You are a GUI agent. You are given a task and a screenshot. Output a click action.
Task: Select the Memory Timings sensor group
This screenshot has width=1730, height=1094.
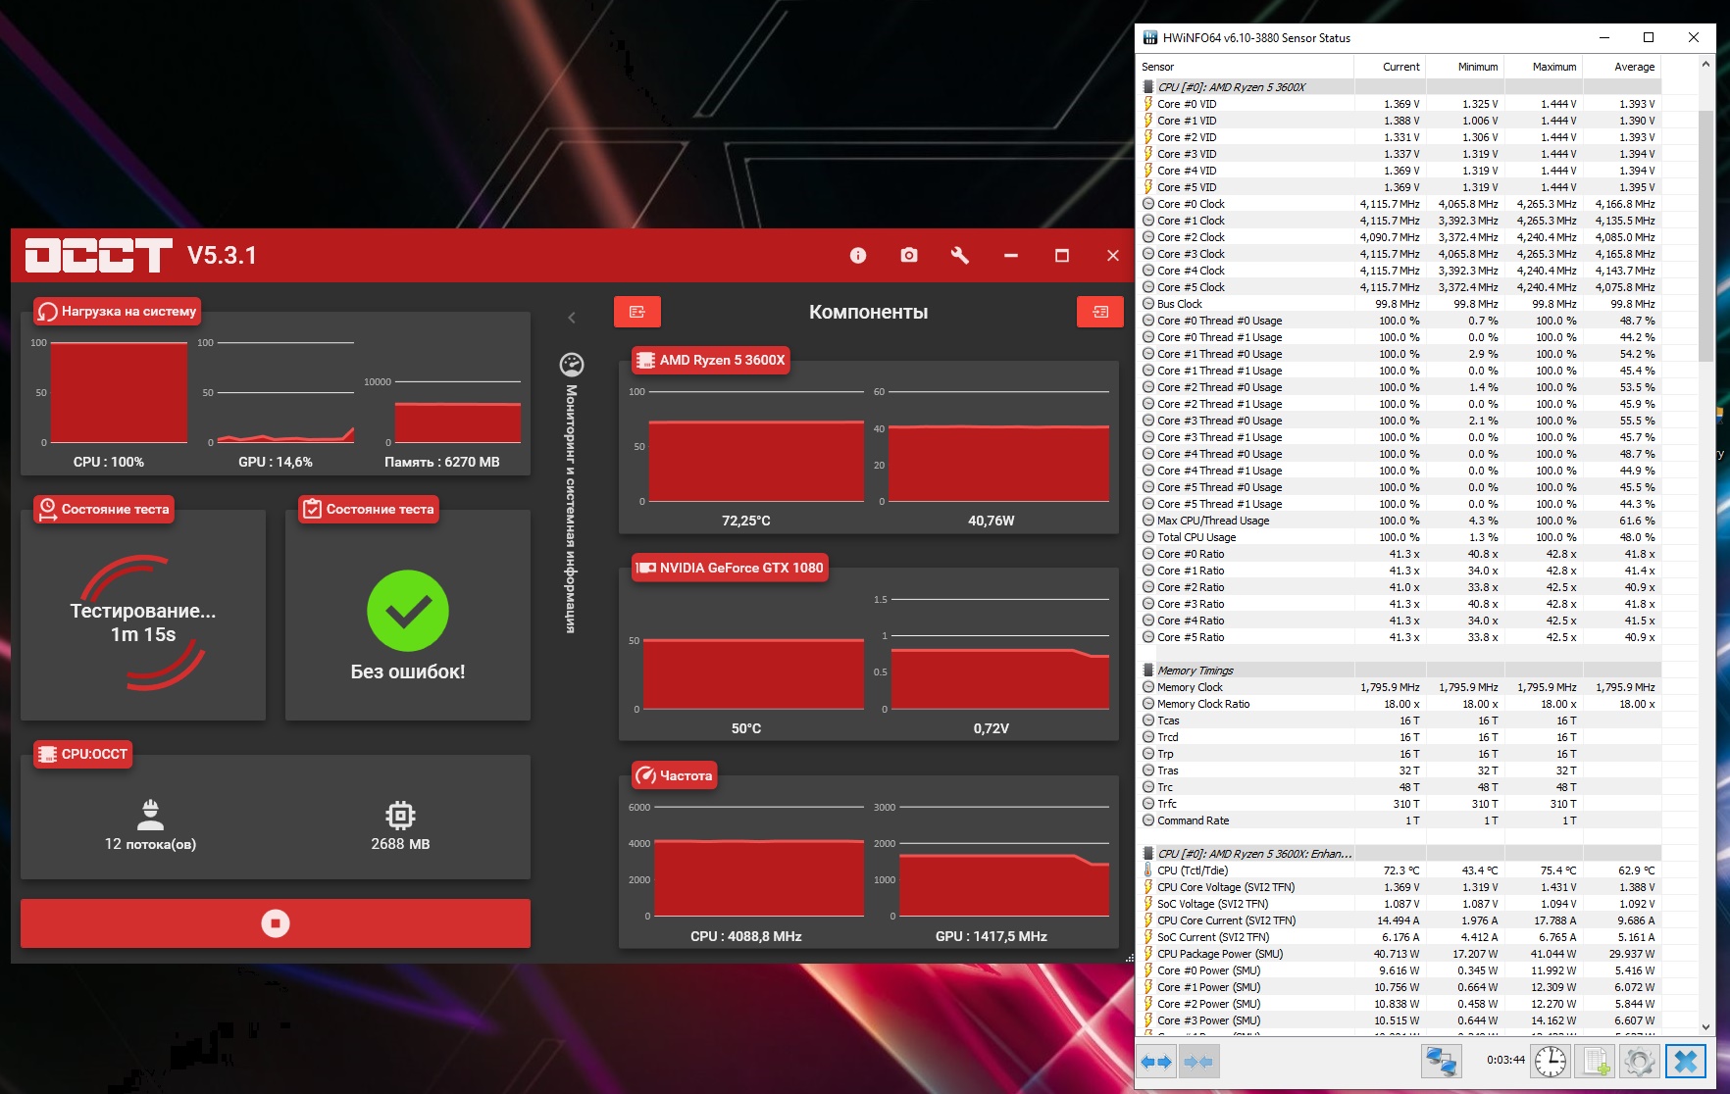click(1399, 671)
